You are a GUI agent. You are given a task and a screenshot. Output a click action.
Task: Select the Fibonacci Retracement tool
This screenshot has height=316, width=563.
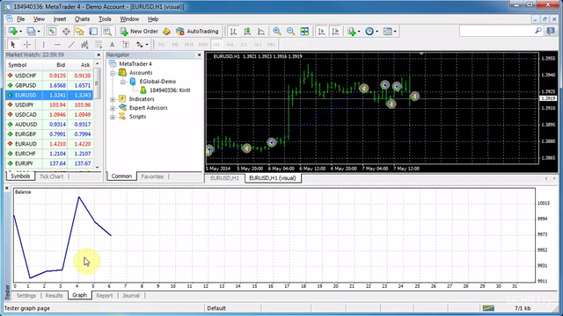click(x=99, y=45)
